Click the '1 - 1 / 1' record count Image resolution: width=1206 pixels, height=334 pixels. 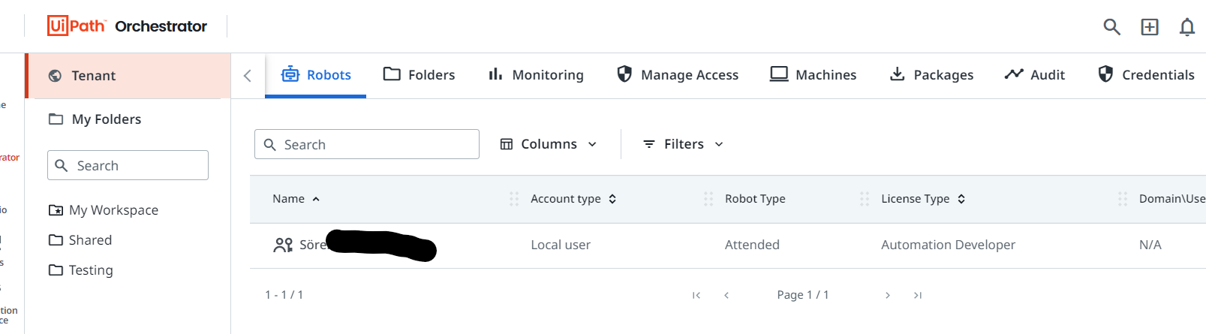tap(284, 295)
